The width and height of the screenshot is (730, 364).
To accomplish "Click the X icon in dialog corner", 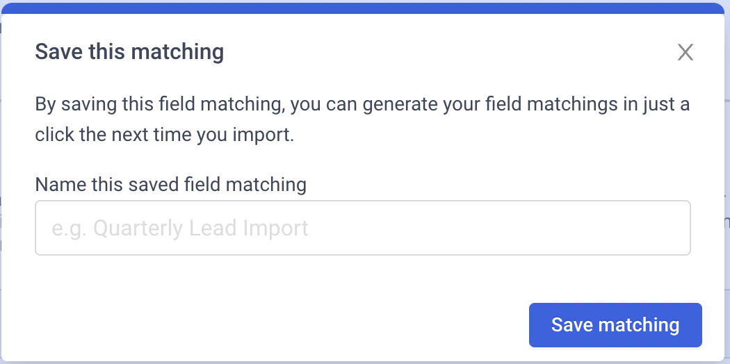I will (x=686, y=53).
